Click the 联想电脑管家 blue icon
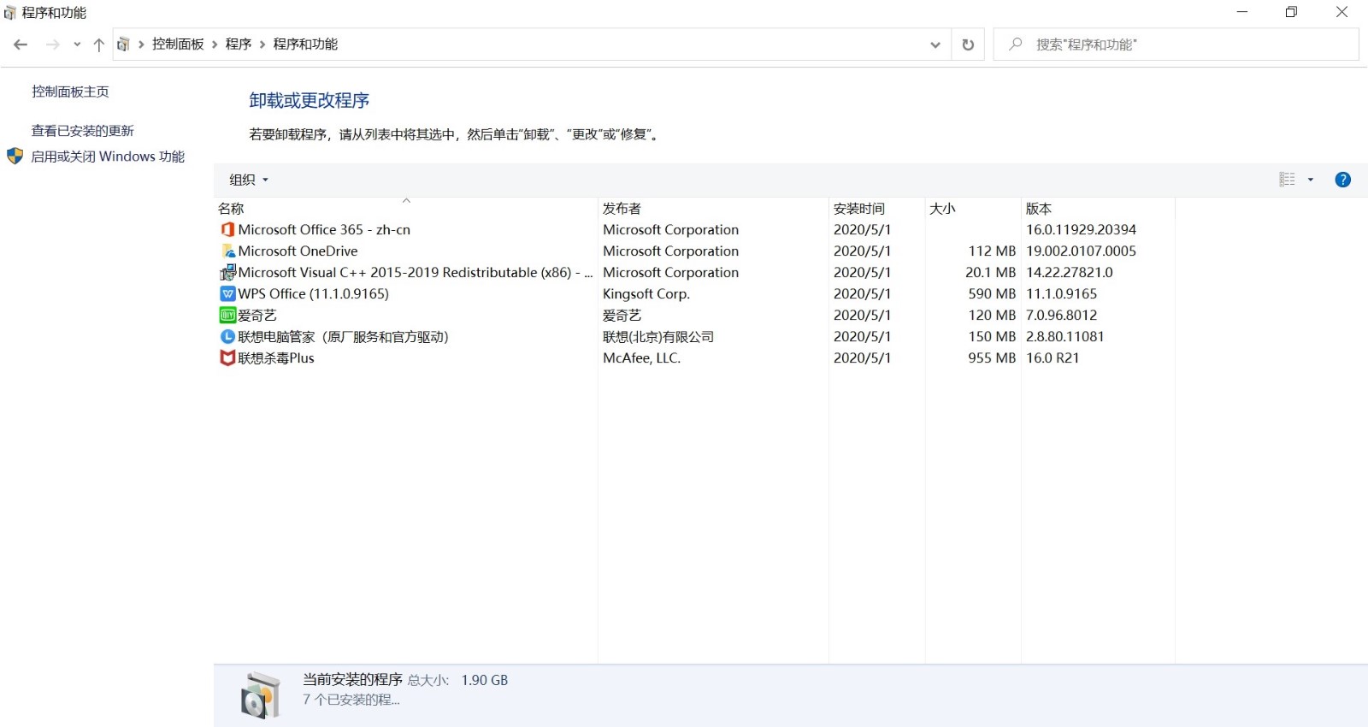1368x727 pixels. pos(227,336)
